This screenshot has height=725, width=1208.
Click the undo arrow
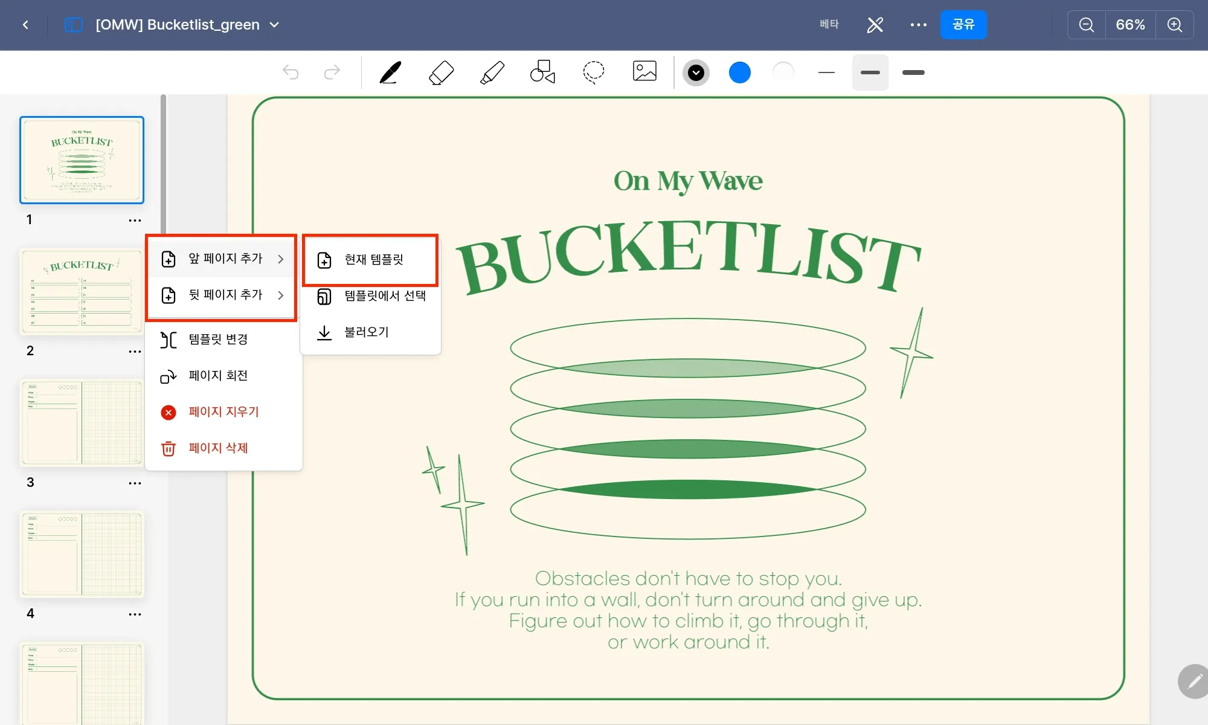click(291, 72)
